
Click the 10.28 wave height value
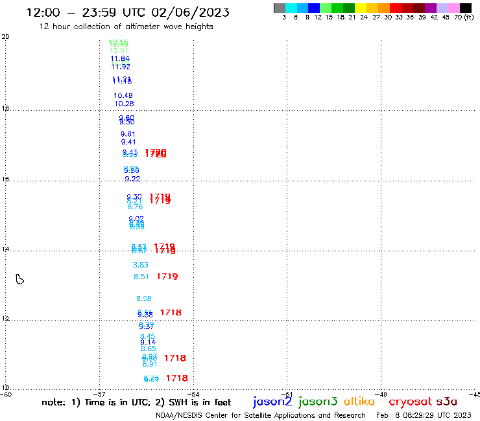(125, 104)
